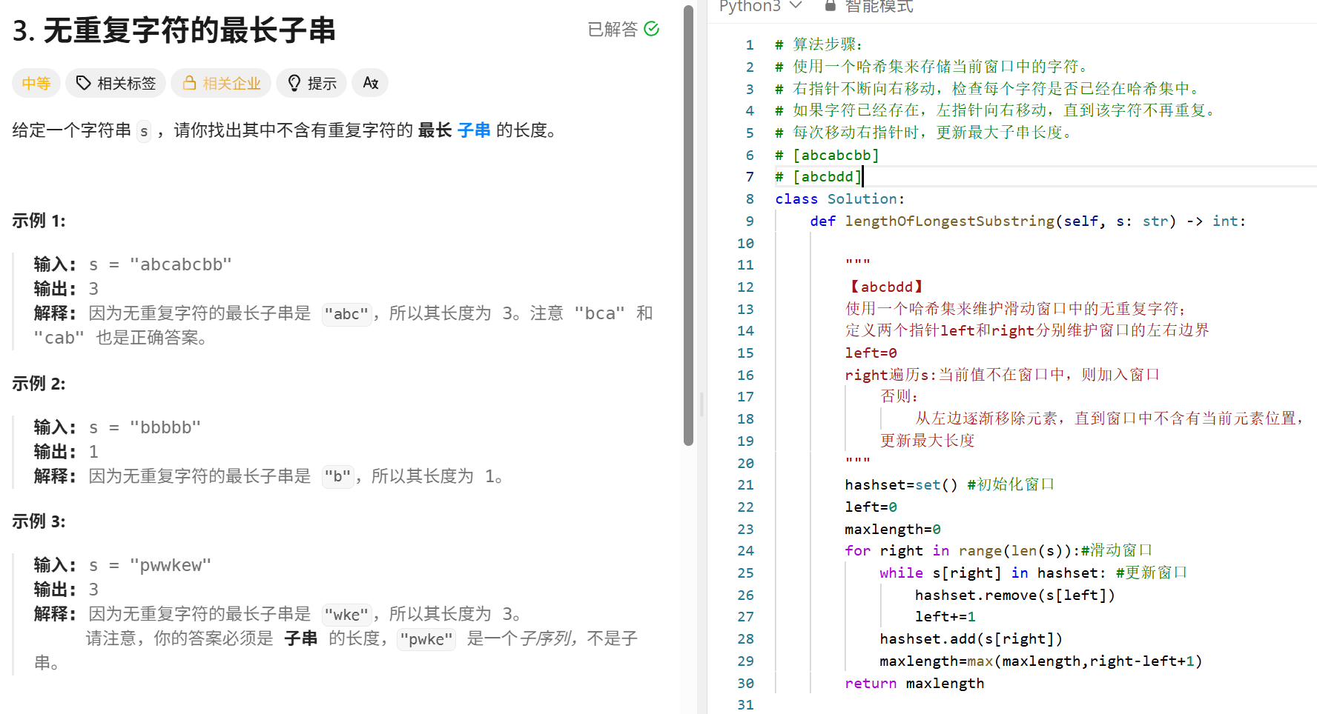Click the inline code s in the description
The width and height of the screenshot is (1317, 714).
point(144,131)
